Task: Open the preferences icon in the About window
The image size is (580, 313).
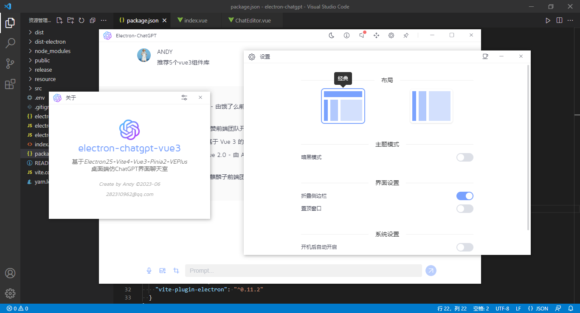Action: (184, 98)
